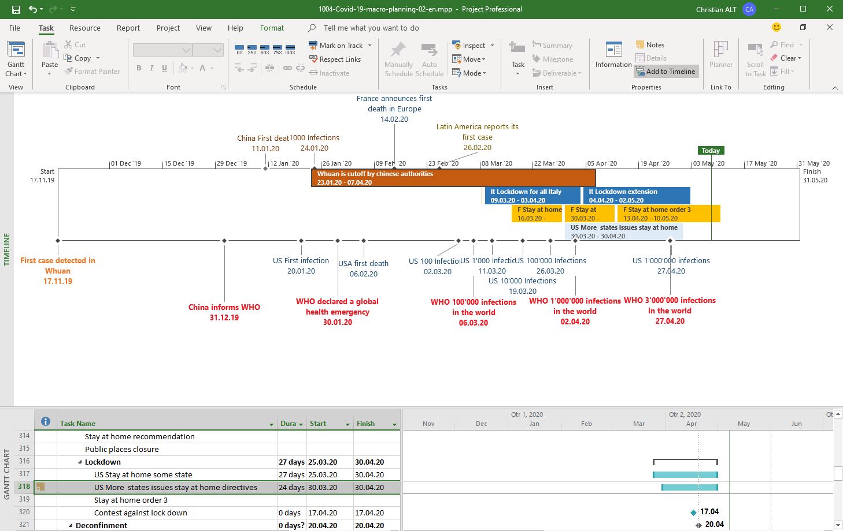Open the Format tab
The width and height of the screenshot is (843, 531).
coord(272,28)
